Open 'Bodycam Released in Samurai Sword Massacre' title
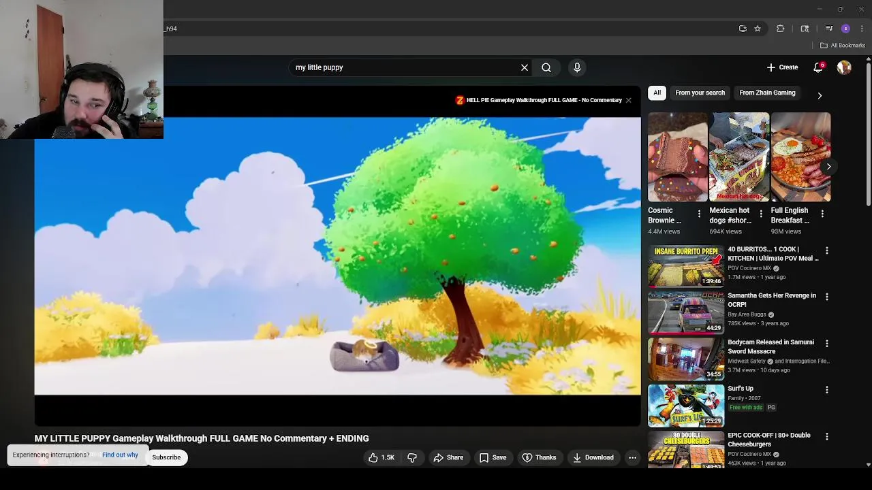 click(x=770, y=346)
